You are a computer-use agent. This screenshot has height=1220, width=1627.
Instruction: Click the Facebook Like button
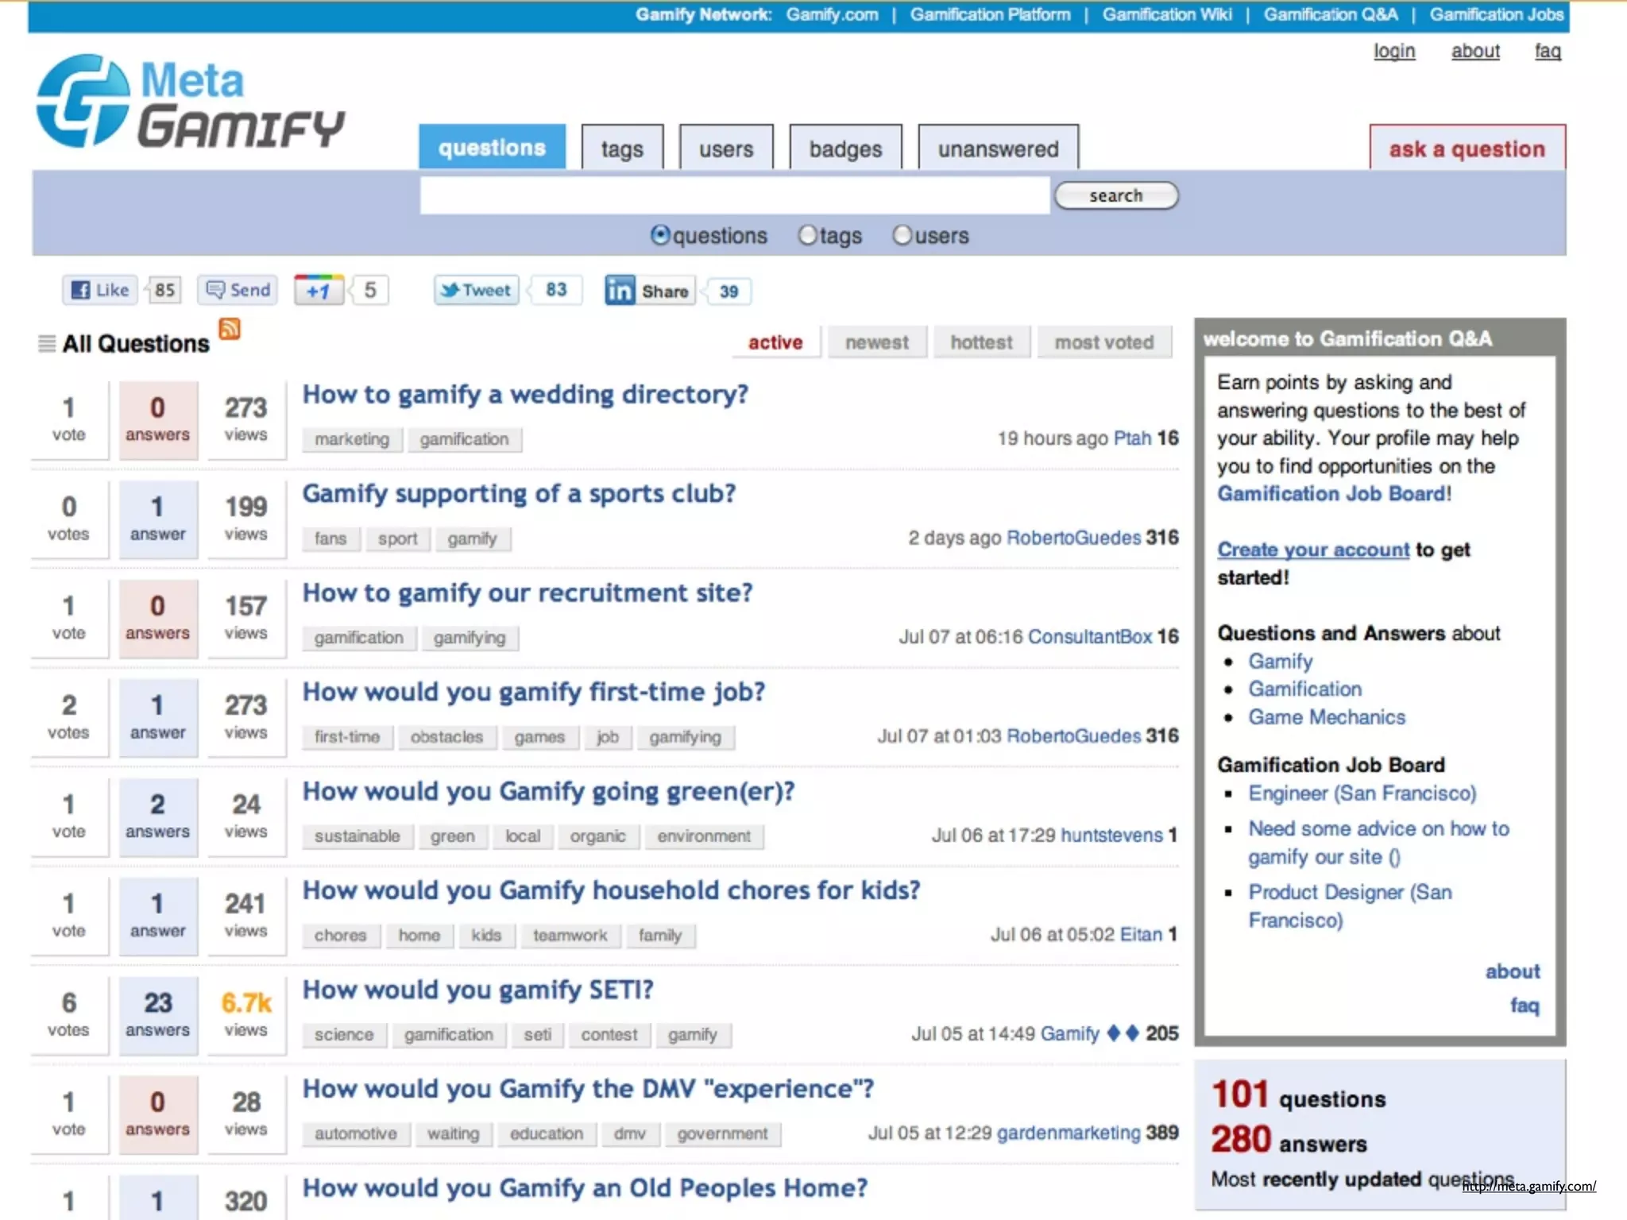pyautogui.click(x=100, y=290)
